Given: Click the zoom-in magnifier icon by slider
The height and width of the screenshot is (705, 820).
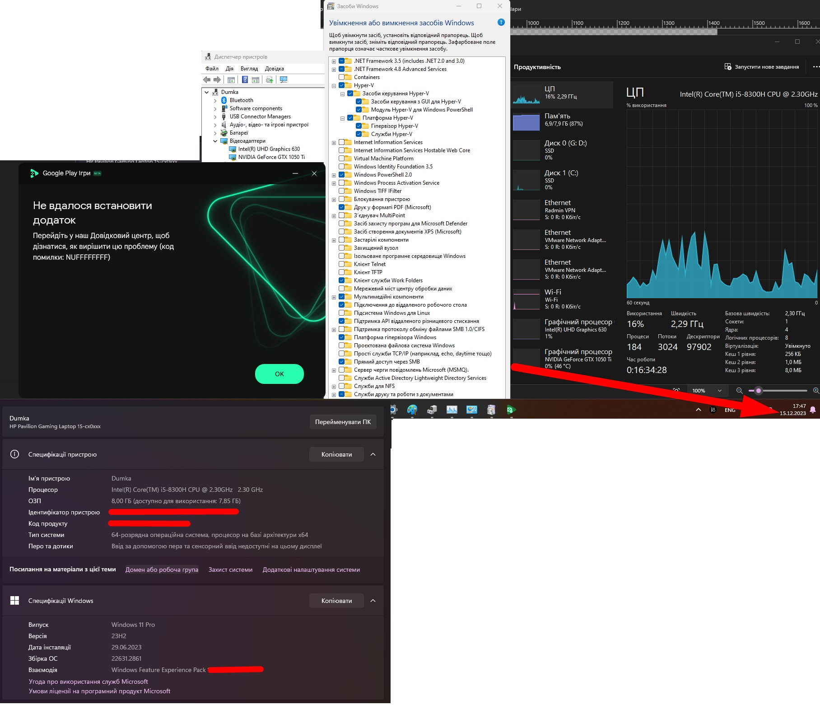Looking at the screenshot, I should tap(815, 391).
